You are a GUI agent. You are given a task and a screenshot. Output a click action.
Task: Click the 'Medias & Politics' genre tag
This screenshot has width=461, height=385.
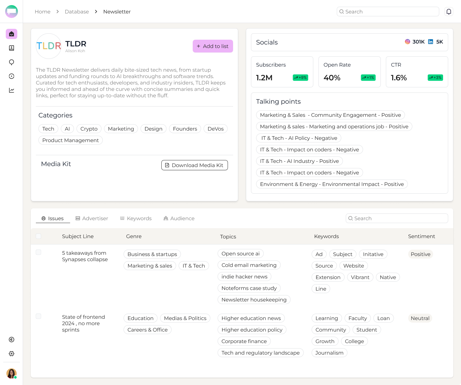click(x=185, y=318)
